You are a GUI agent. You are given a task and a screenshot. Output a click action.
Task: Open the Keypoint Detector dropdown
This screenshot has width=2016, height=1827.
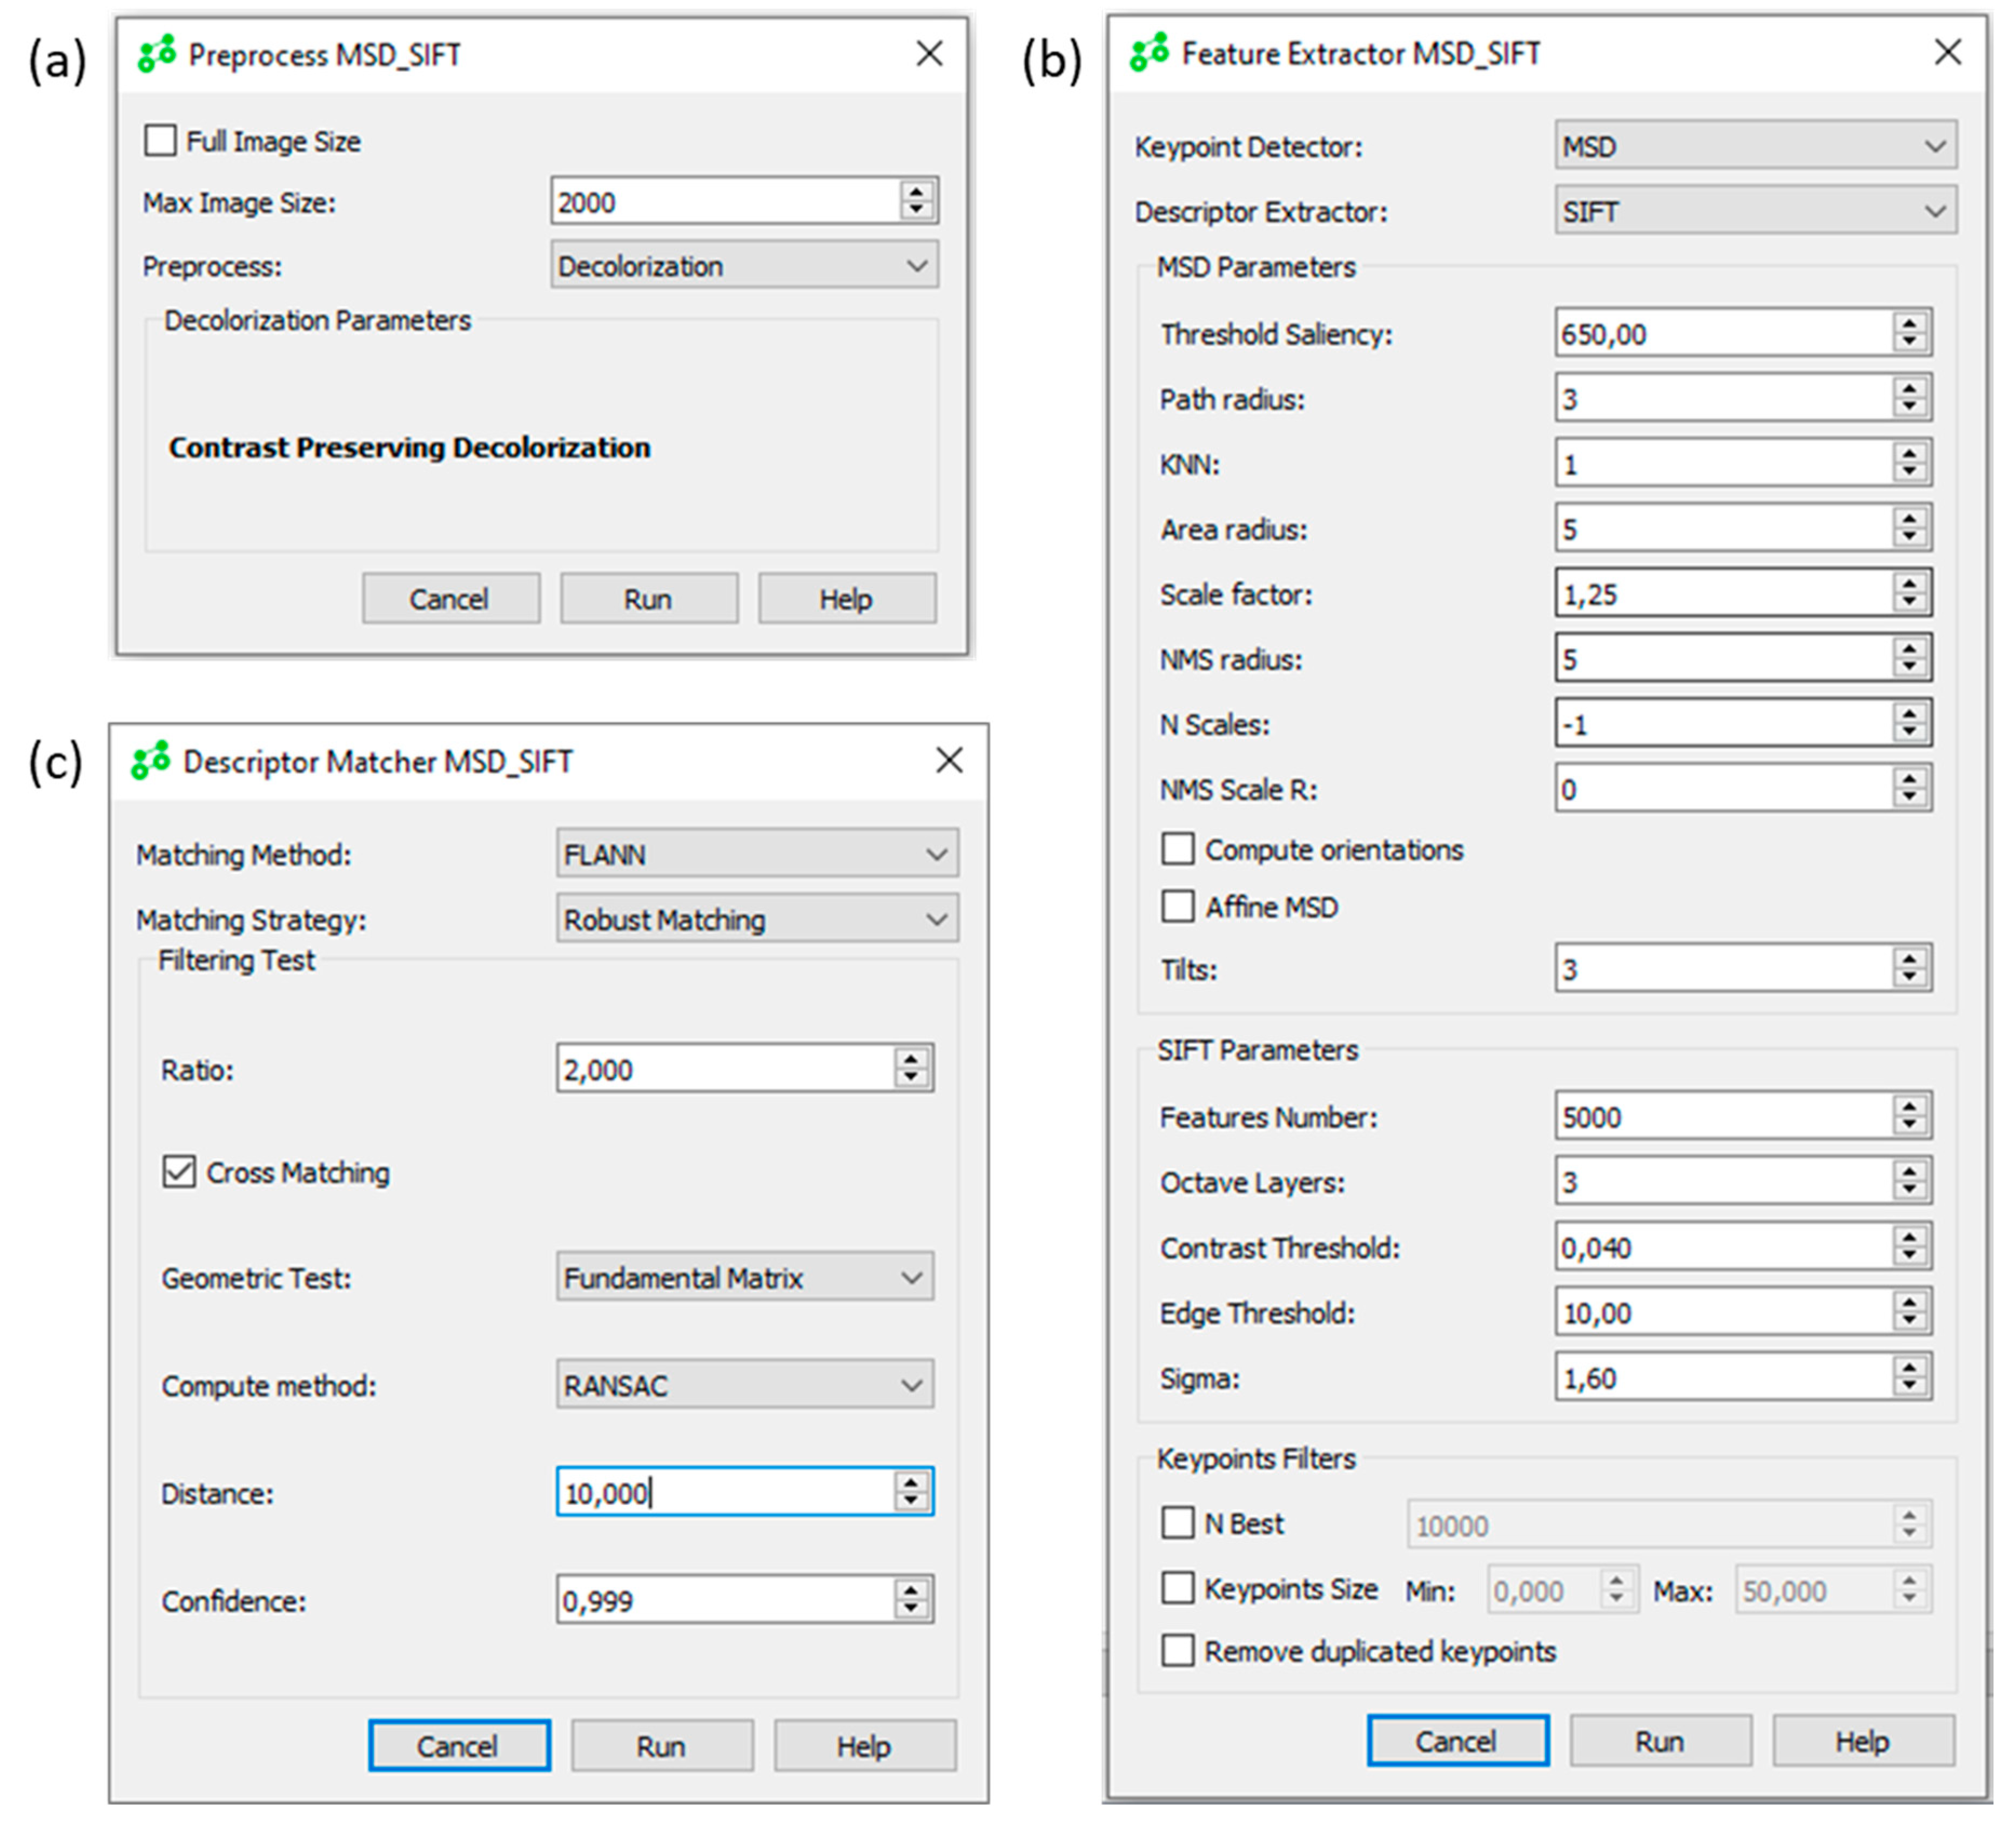tap(1755, 146)
